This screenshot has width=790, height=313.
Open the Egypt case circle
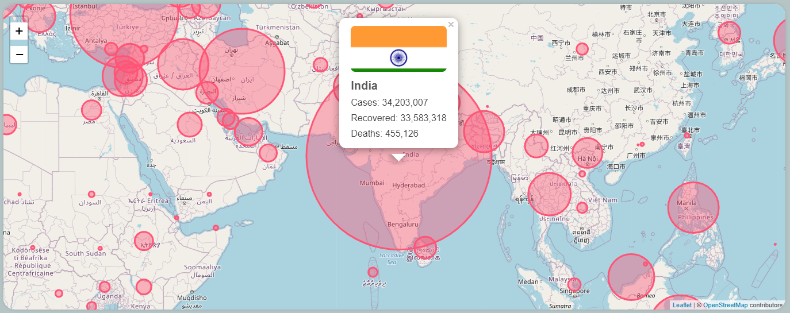(x=91, y=110)
